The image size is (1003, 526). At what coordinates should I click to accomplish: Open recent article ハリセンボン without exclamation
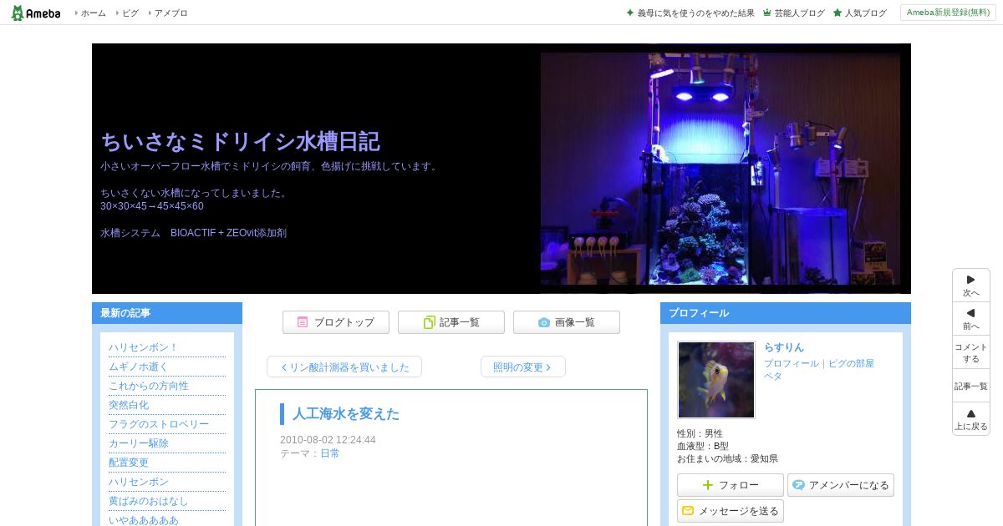coord(138,482)
